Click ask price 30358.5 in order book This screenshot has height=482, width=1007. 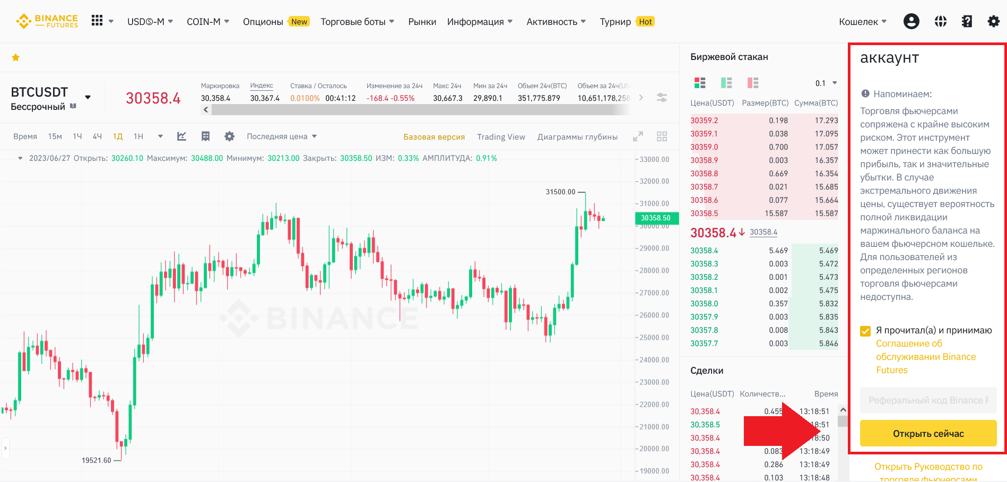coord(704,213)
